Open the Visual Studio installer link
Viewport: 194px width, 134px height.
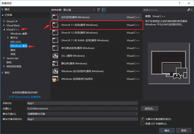(x=25, y=97)
